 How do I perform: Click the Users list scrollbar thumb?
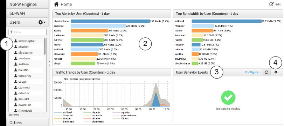pos(45,46)
